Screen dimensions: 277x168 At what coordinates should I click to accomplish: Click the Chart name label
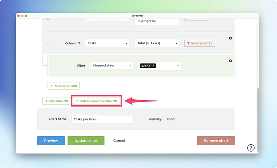57,119
